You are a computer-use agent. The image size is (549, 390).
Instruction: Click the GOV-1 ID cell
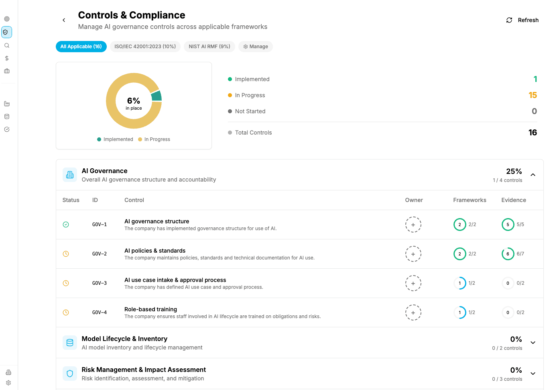[100, 225]
